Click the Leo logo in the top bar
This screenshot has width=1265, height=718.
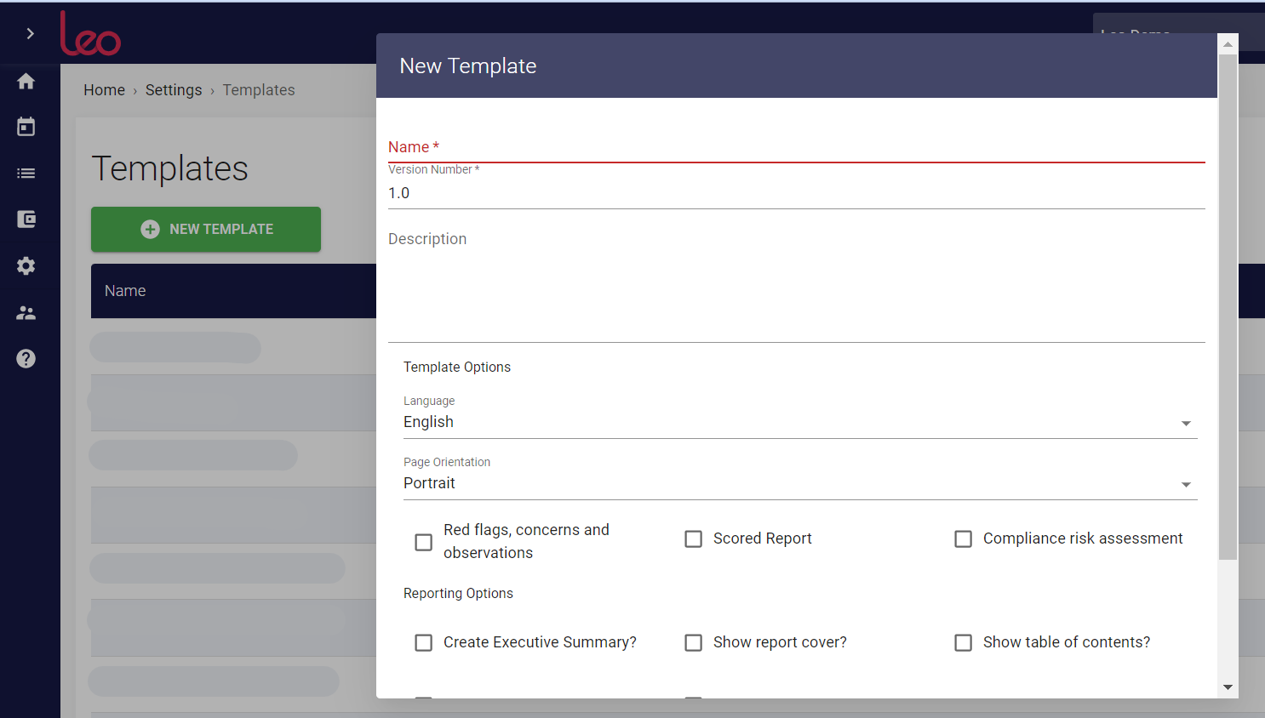[x=90, y=33]
